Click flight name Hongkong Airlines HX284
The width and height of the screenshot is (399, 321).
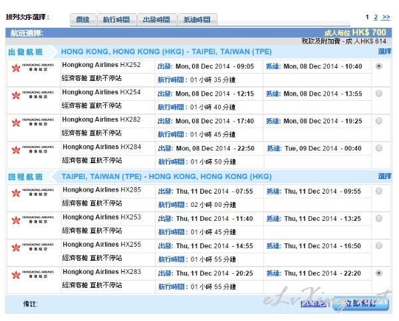(x=102, y=147)
